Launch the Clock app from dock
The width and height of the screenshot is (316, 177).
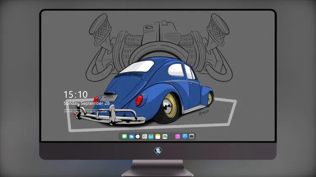138,136
